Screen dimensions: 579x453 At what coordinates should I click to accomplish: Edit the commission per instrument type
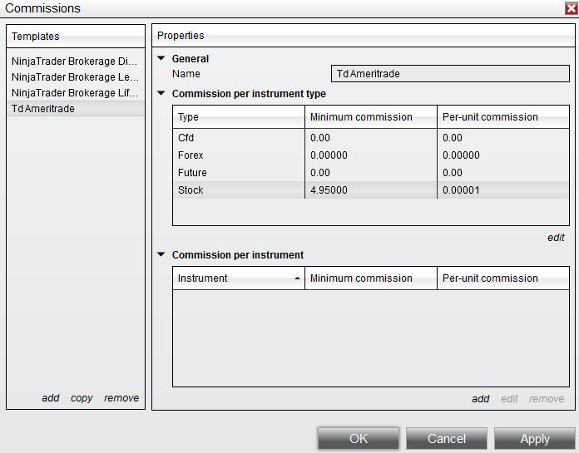click(556, 238)
